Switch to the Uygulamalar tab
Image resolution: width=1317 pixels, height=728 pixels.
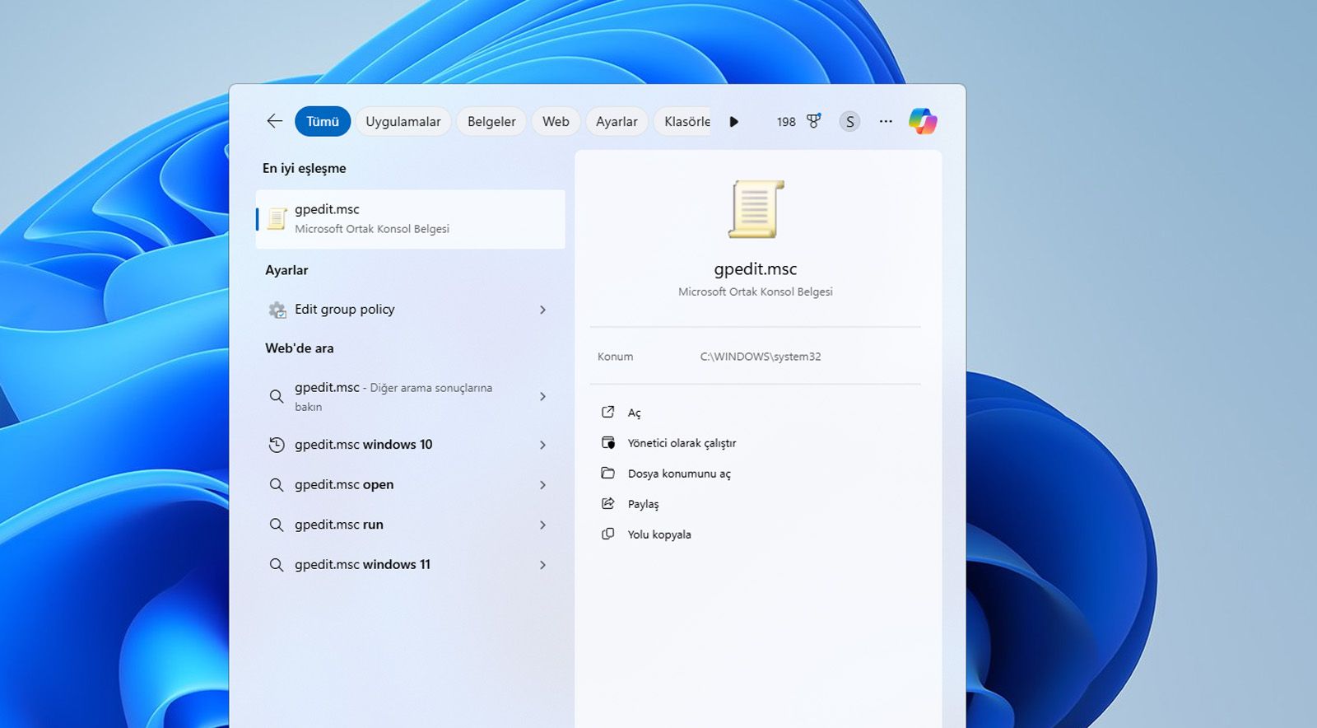(403, 121)
